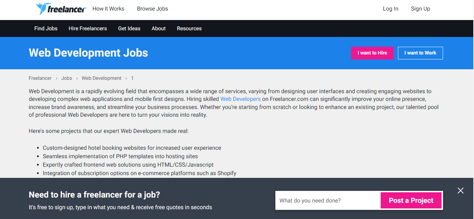
Task: Click the Freelancer logo
Action: point(61,9)
